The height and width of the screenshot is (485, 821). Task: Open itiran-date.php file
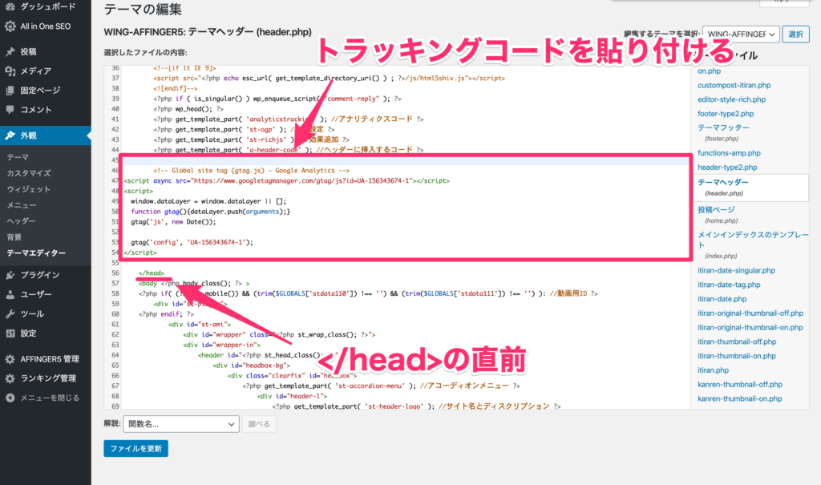[x=722, y=298]
